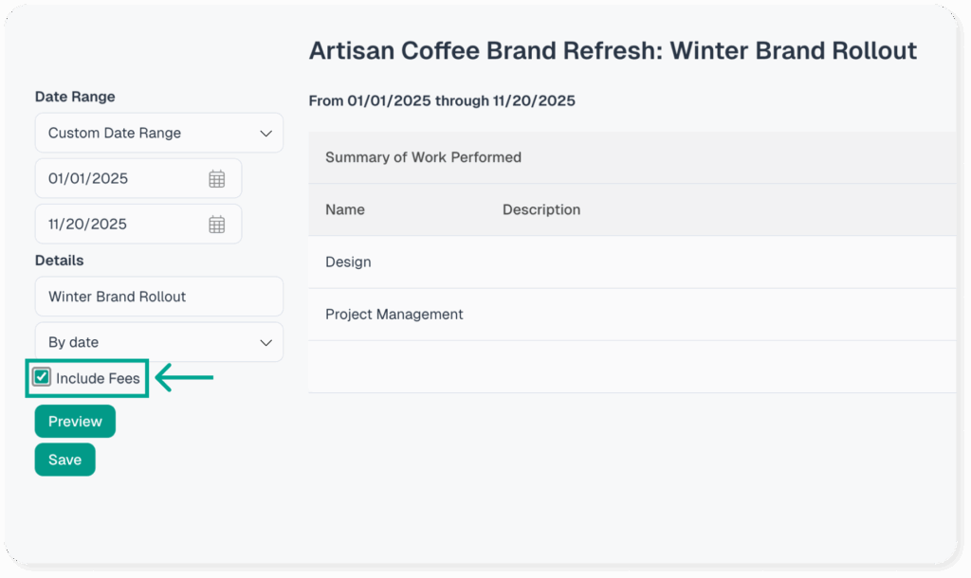This screenshot has width=971, height=578.
Task: Save the report with the Save button
Action: tap(64, 460)
